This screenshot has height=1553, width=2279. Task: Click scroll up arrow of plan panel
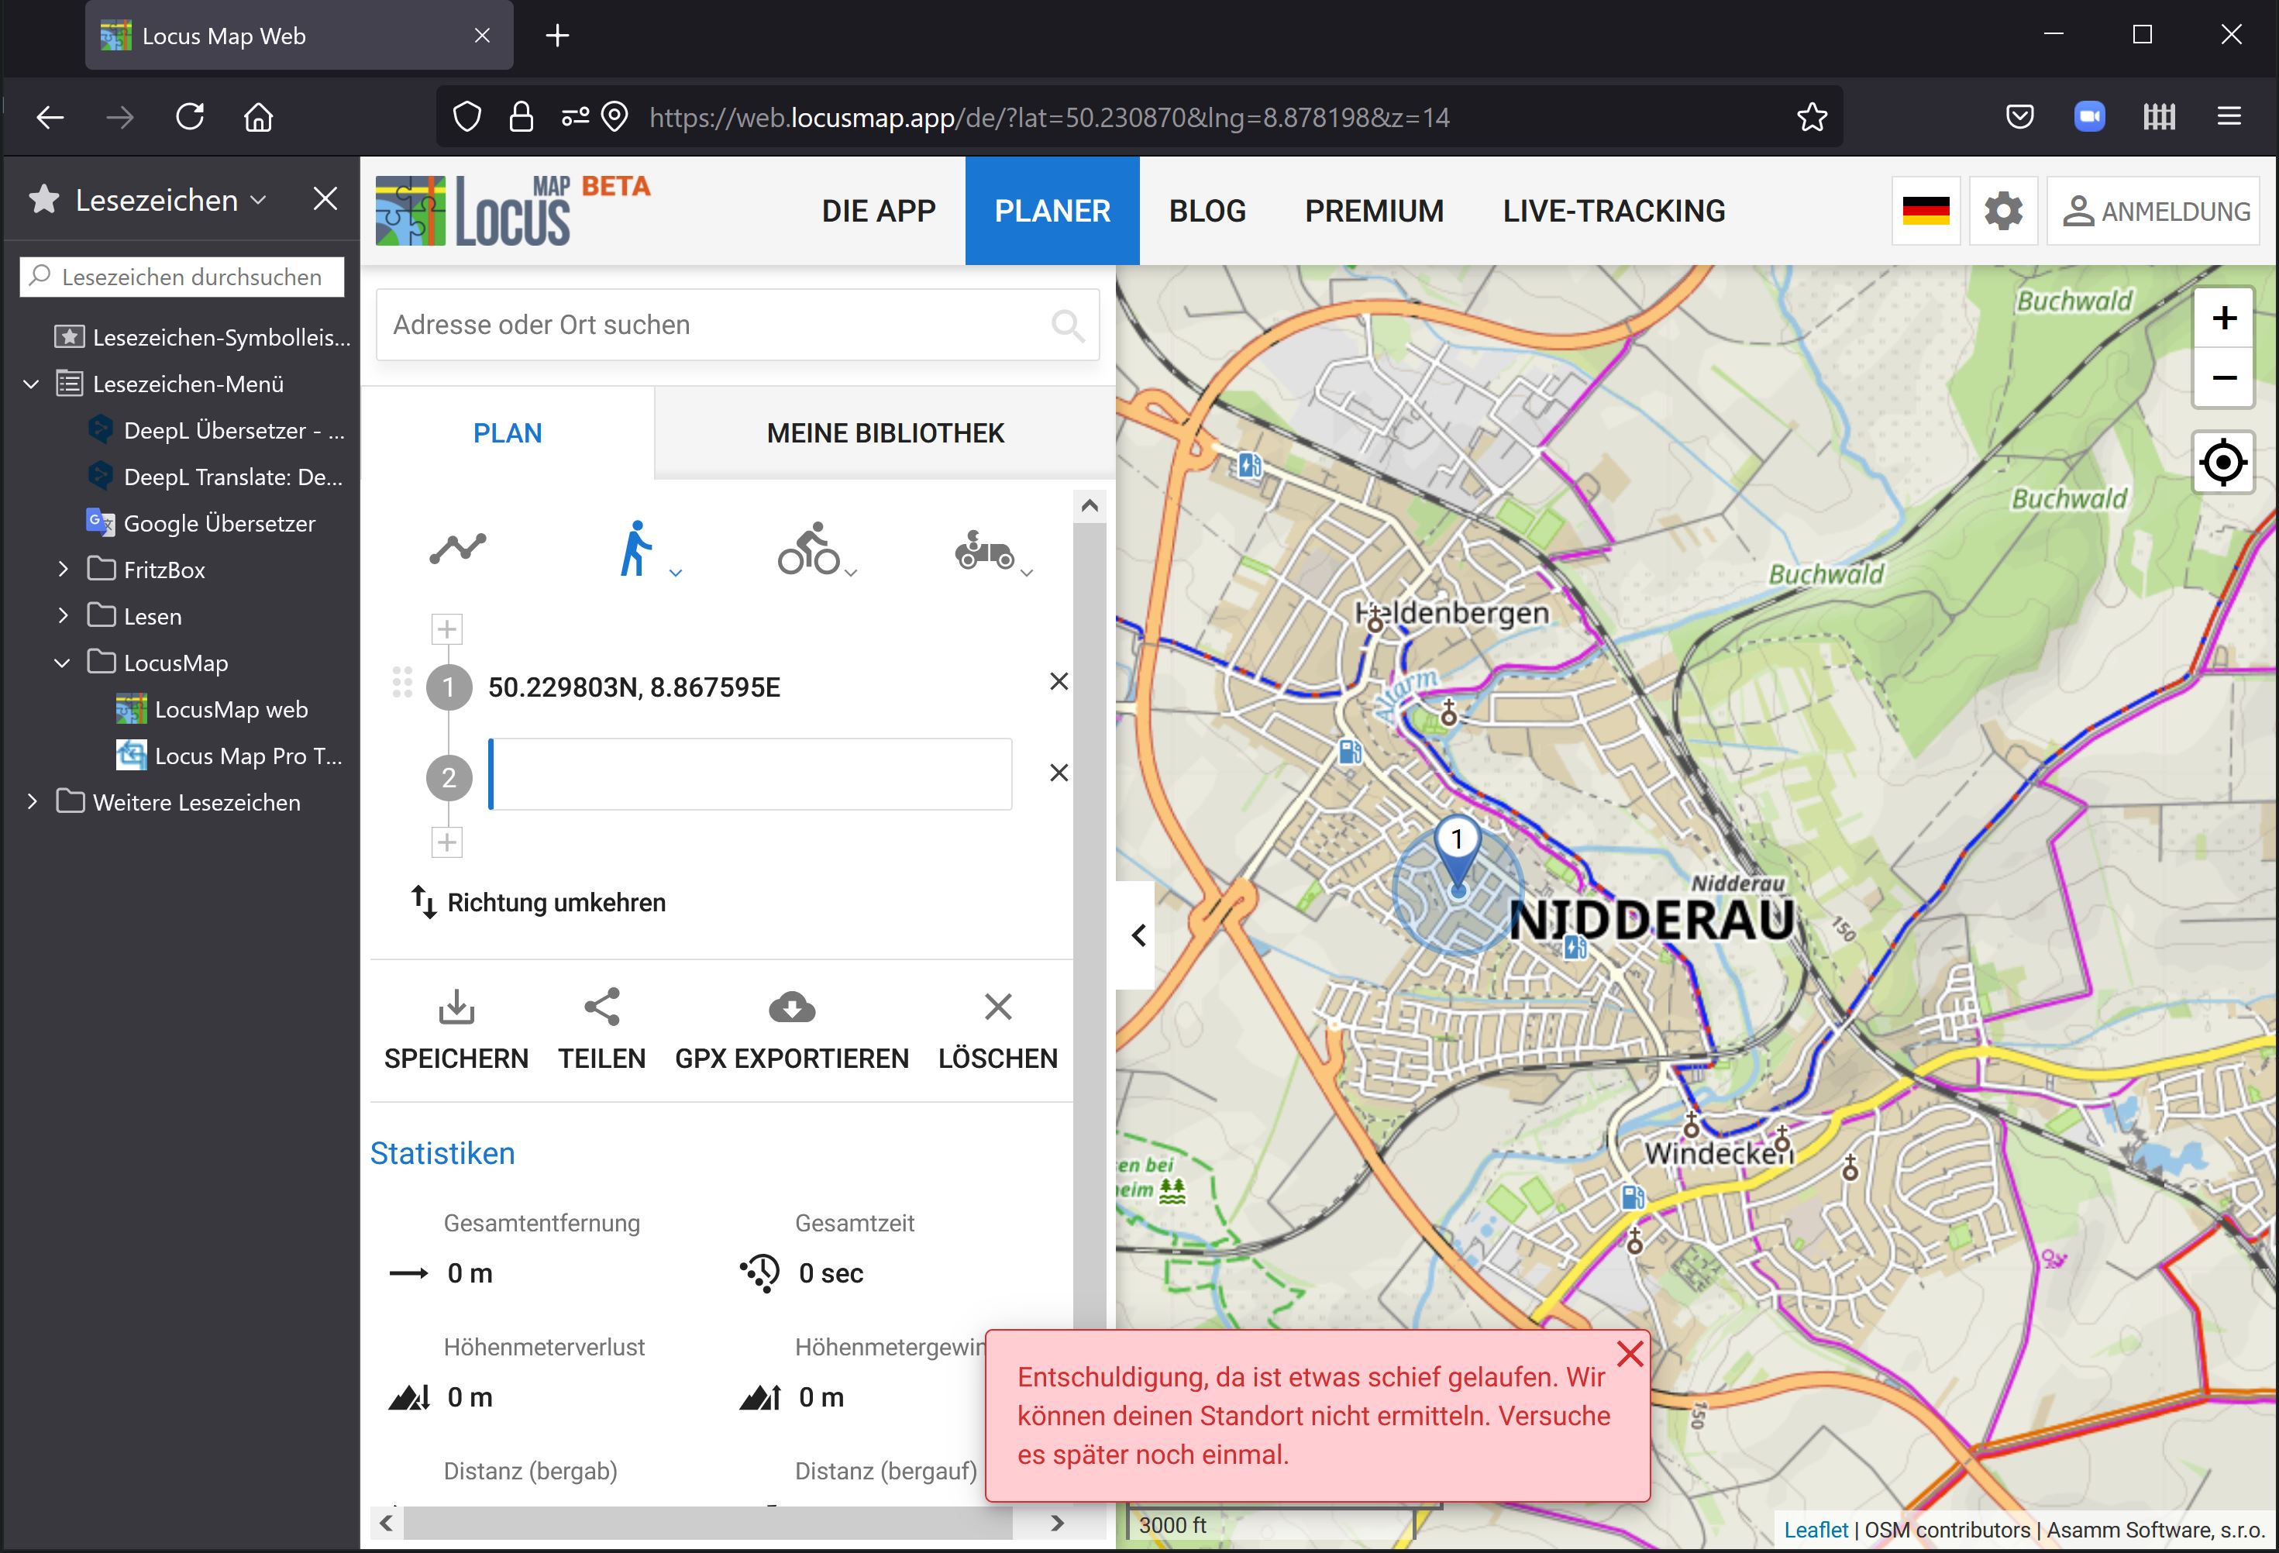click(1090, 506)
